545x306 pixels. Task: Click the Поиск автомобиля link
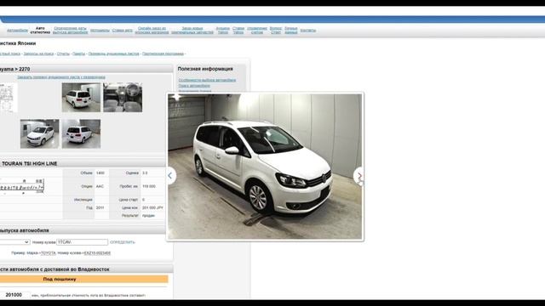point(194,86)
